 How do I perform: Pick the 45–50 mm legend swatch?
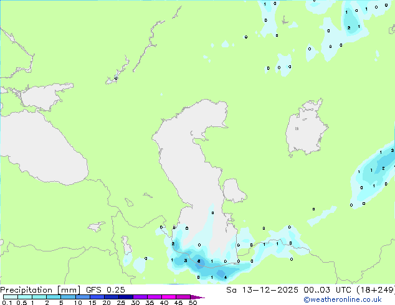tap(183, 297)
